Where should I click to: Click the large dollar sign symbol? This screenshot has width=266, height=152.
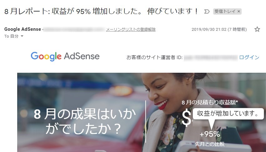point(186,117)
